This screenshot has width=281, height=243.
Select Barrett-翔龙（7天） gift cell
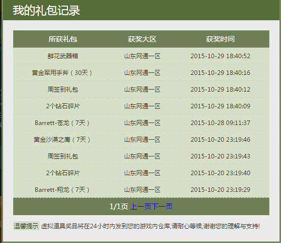(x=62, y=189)
